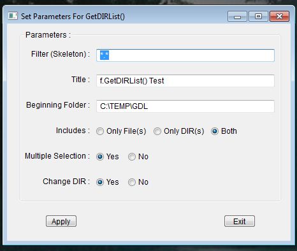This screenshot has width=297, height=251.
Task: Click the Exit button
Action: pos(240,221)
